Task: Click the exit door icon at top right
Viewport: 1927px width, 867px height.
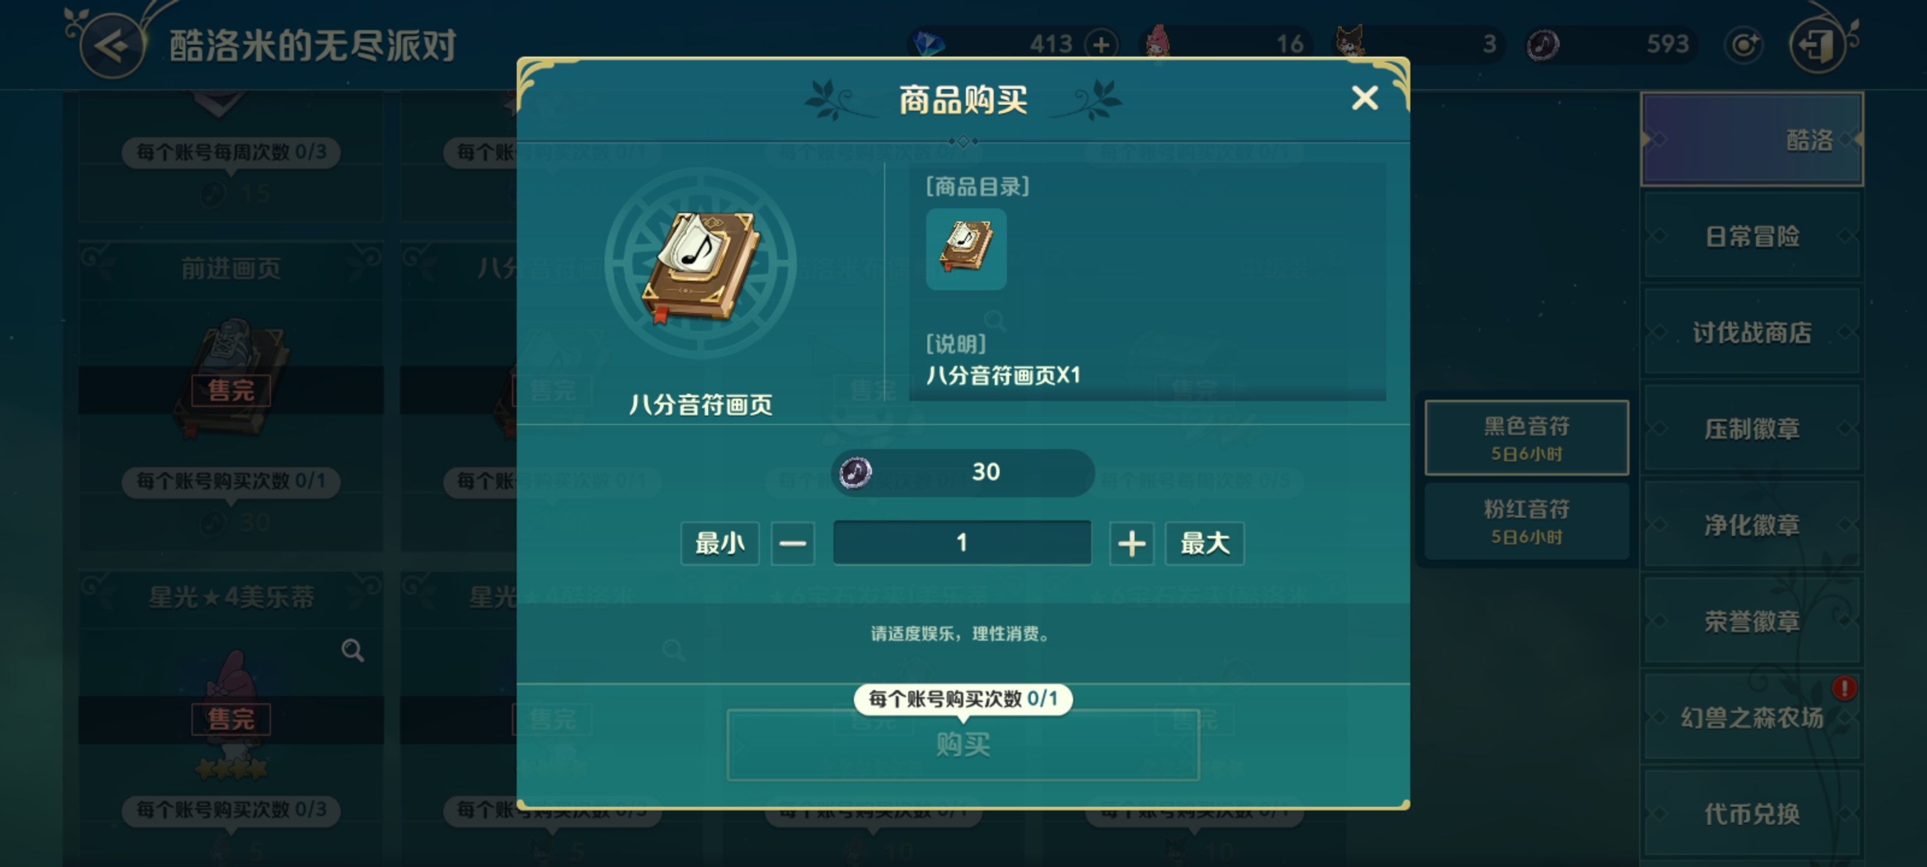Action: 1817,46
